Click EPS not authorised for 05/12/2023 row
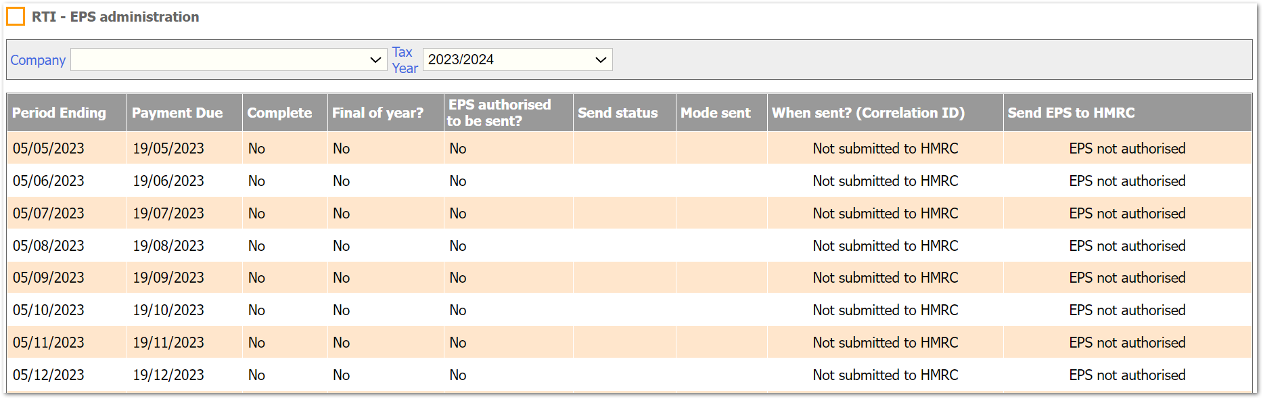 point(1127,375)
